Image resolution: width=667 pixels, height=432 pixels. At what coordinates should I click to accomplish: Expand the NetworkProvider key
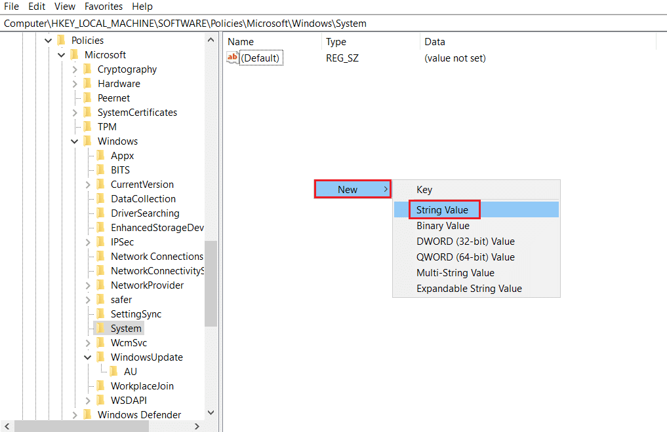pos(88,285)
